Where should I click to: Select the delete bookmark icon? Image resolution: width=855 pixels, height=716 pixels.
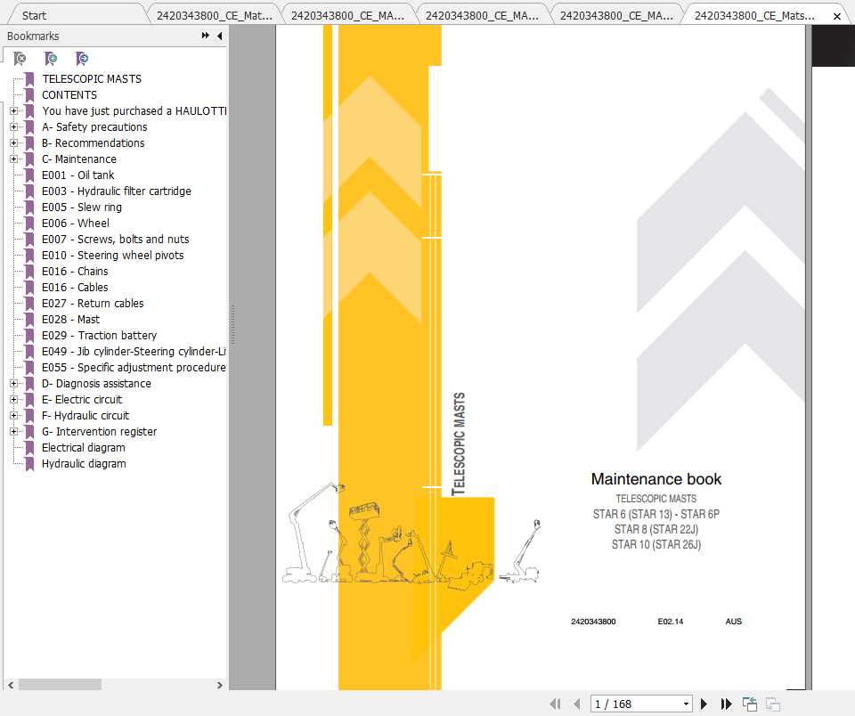point(20,58)
